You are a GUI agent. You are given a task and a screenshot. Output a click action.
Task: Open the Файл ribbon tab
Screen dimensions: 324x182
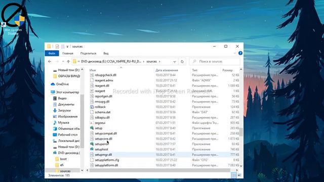pyautogui.click(x=52, y=53)
